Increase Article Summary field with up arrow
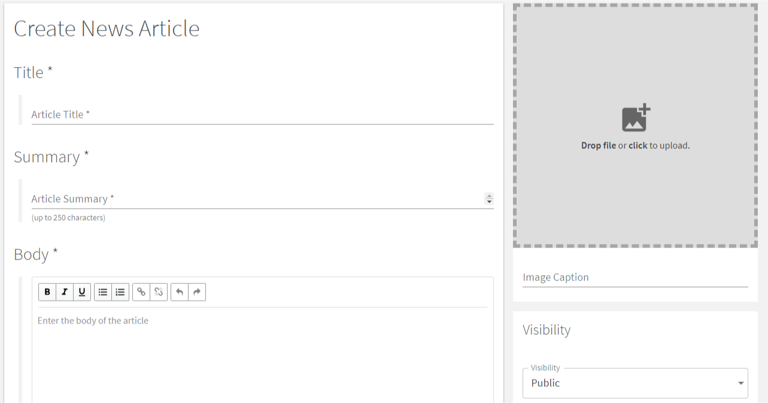The image size is (768, 403). 489,196
